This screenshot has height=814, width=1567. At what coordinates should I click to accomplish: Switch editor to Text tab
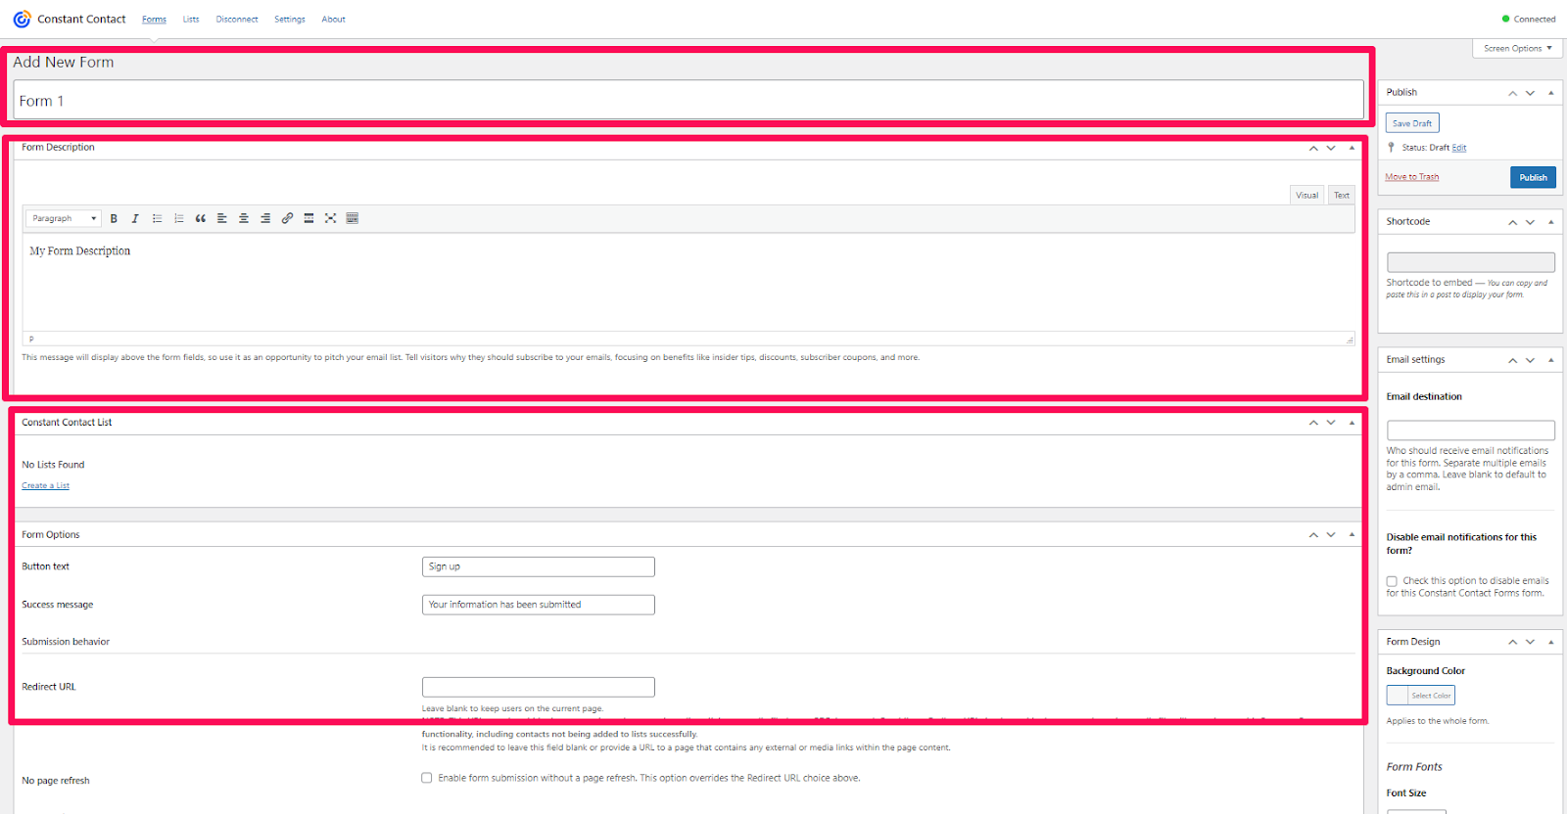tap(1342, 195)
